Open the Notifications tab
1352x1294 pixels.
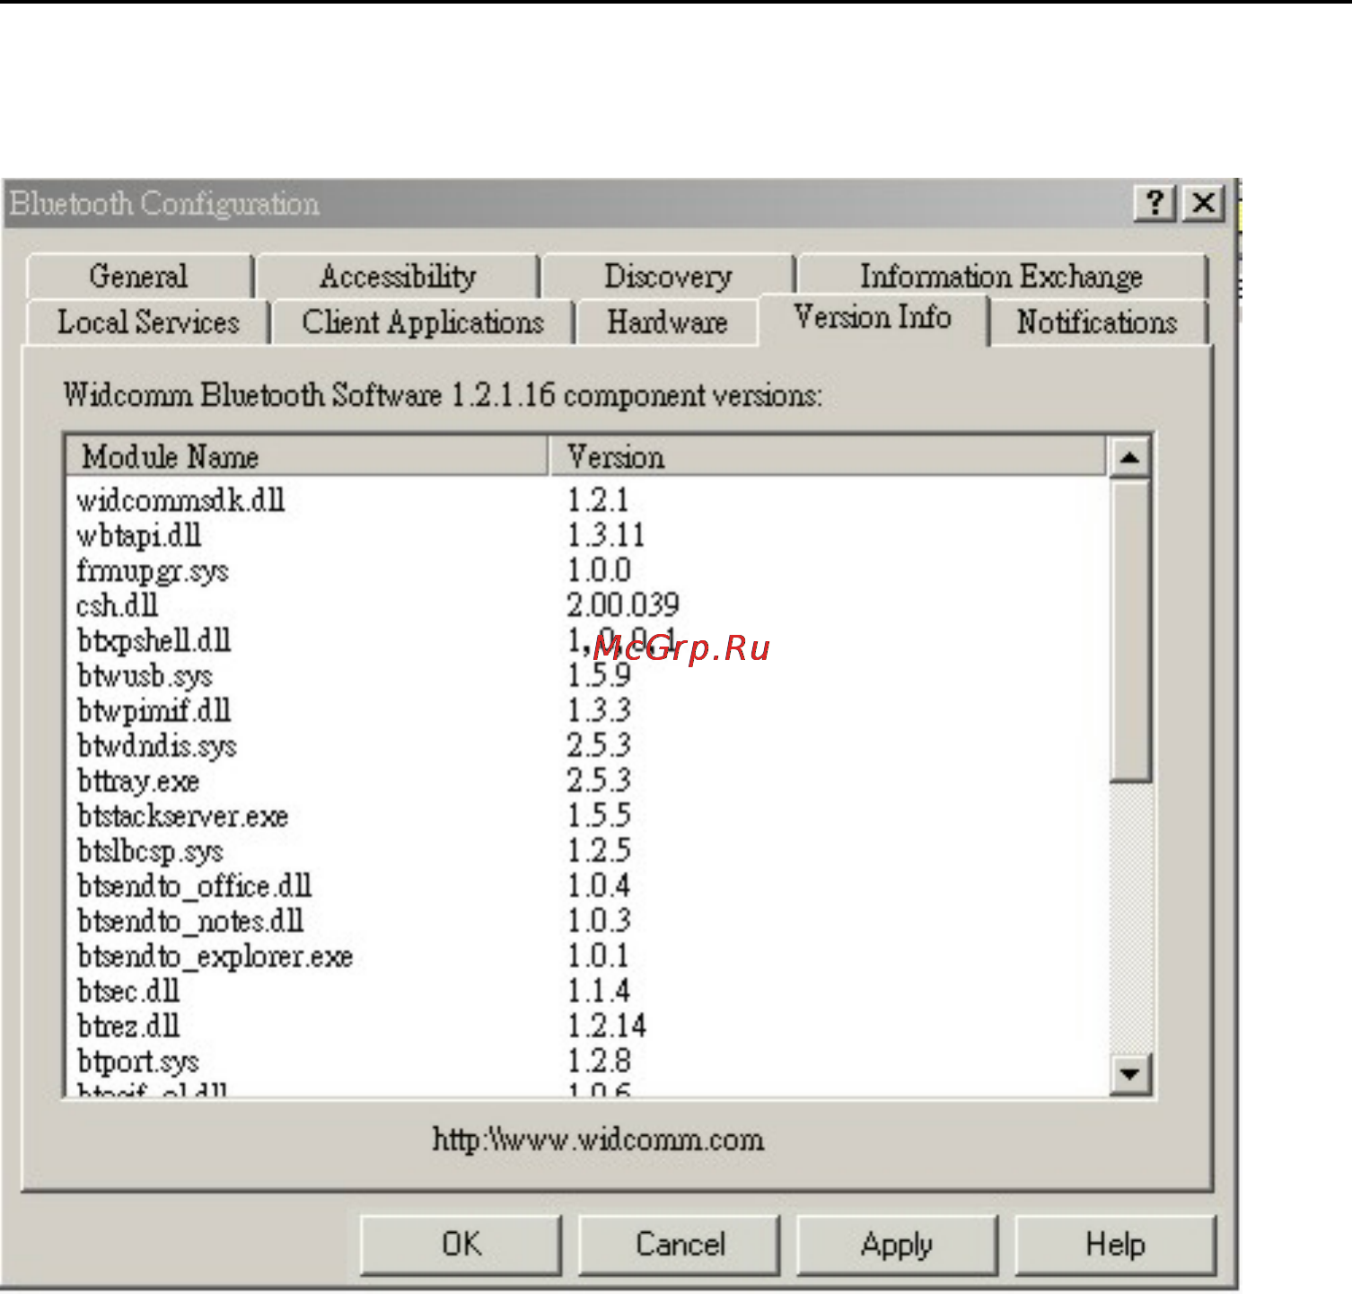click(x=1097, y=321)
